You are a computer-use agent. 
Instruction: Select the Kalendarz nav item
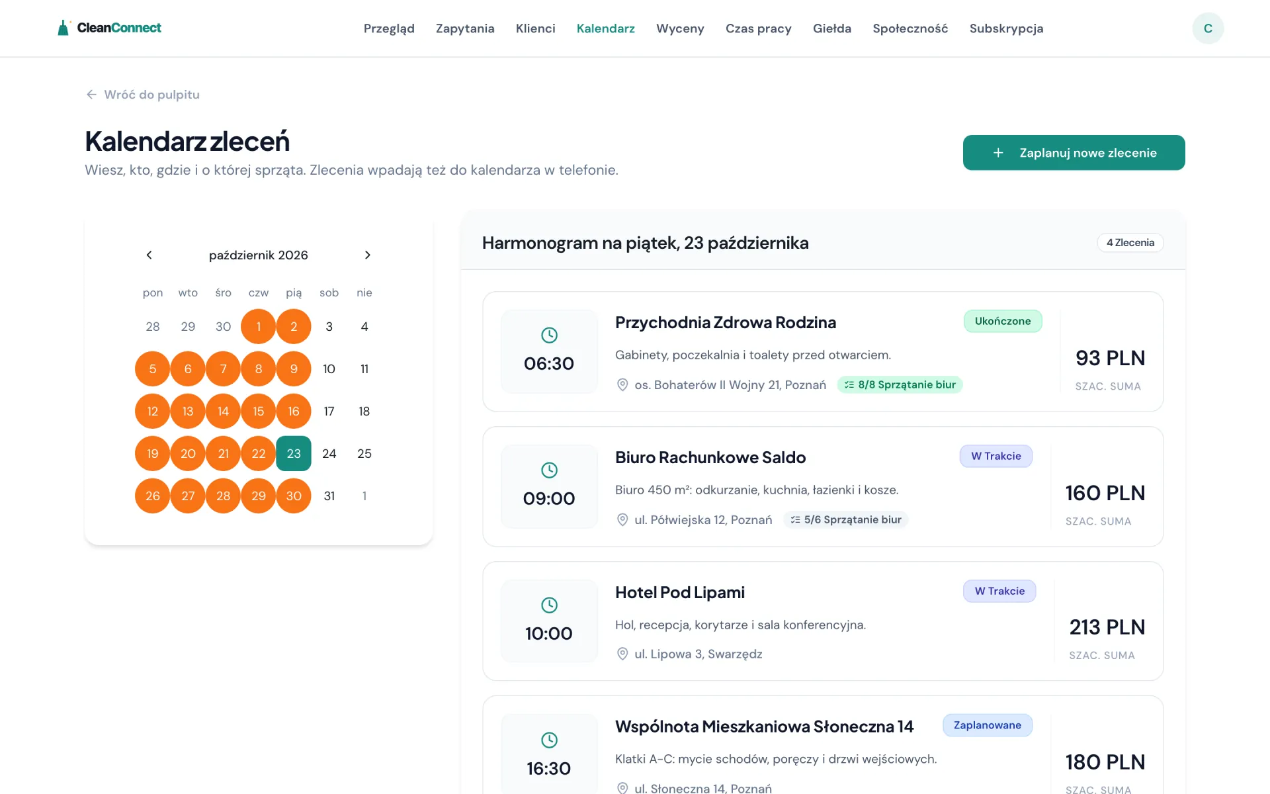(x=606, y=28)
